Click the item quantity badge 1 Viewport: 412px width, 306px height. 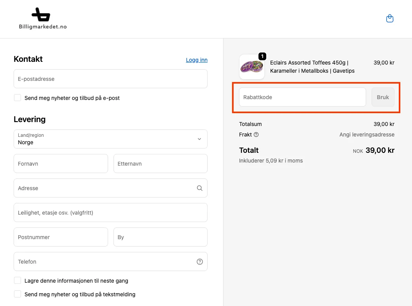(262, 56)
